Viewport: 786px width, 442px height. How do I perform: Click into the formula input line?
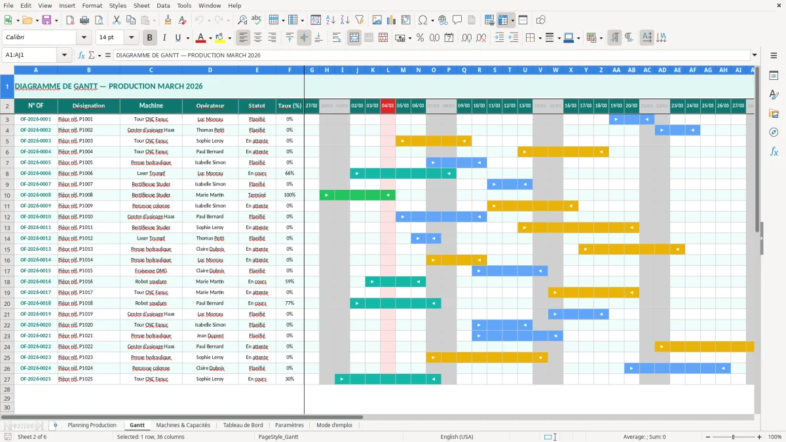pyautogui.click(x=432, y=55)
